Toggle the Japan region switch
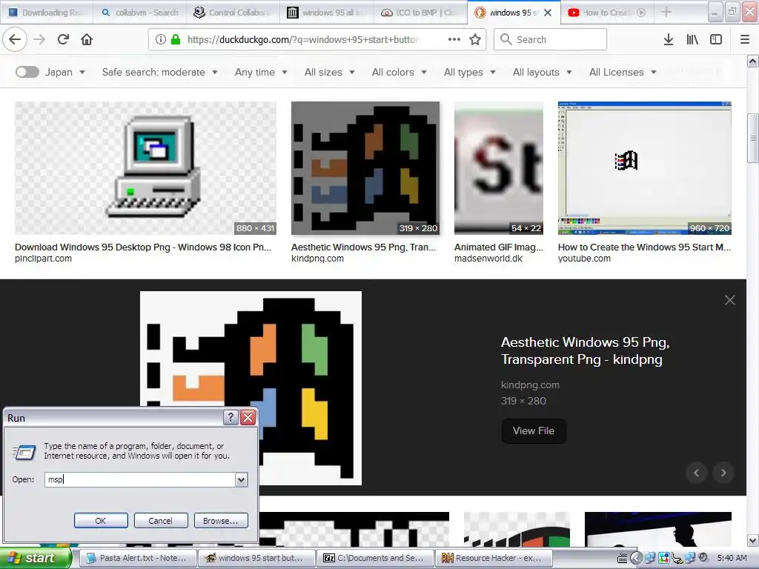The image size is (759, 569). (x=27, y=72)
